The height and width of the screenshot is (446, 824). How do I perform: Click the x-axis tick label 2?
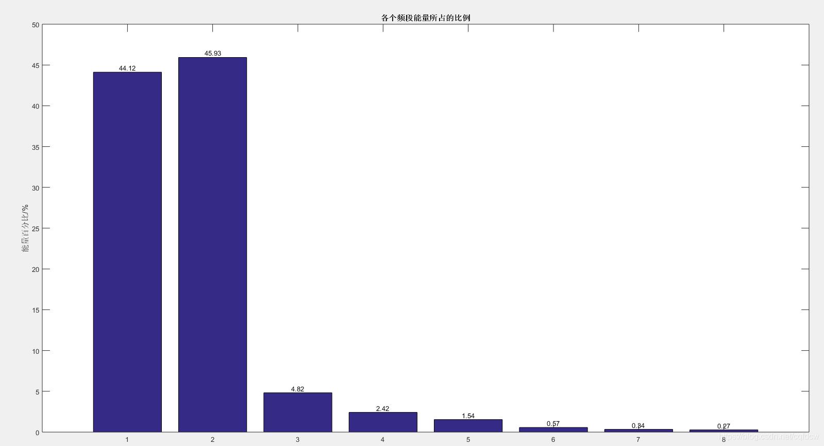(212, 439)
